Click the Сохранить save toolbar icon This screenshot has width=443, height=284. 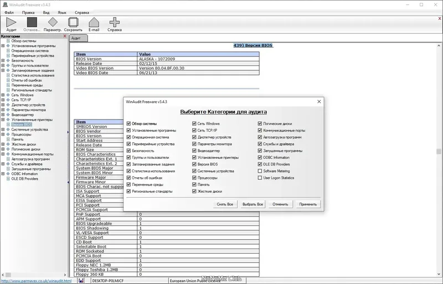(73, 24)
